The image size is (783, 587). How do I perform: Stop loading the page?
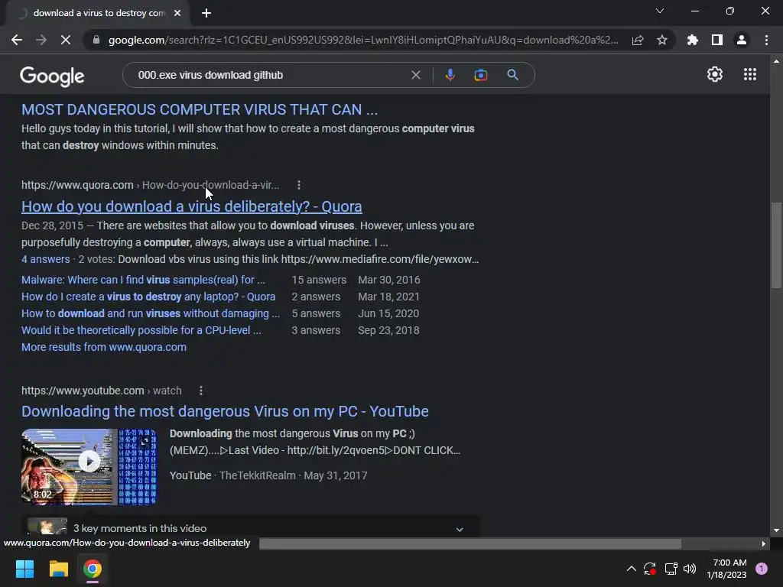(66, 40)
